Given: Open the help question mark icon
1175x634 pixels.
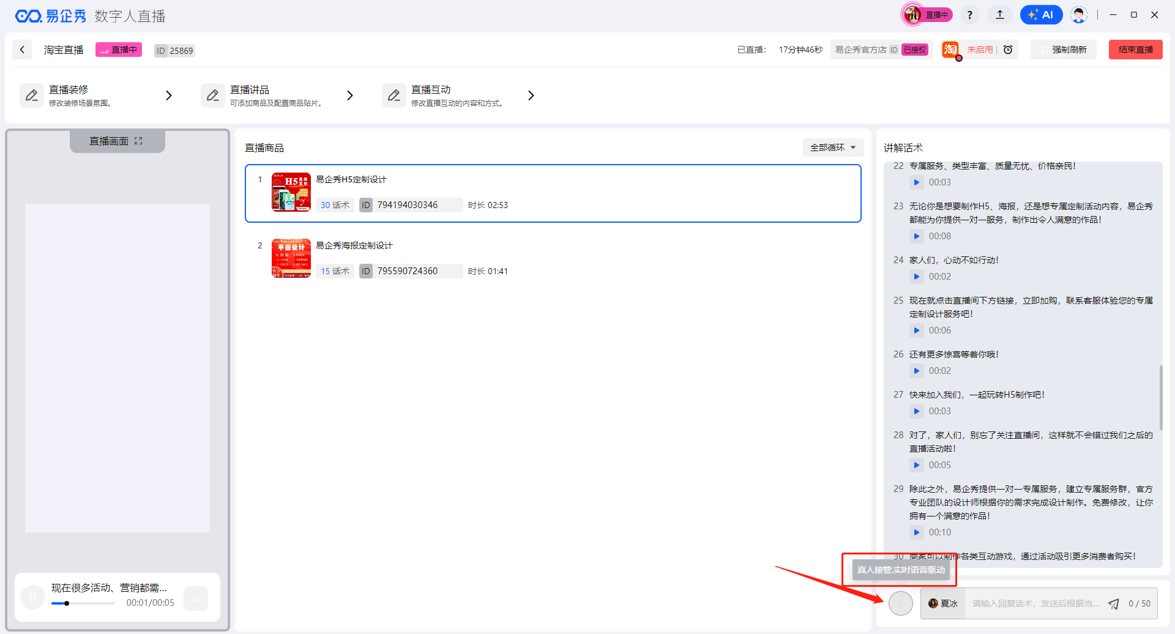Looking at the screenshot, I should pos(969,15).
